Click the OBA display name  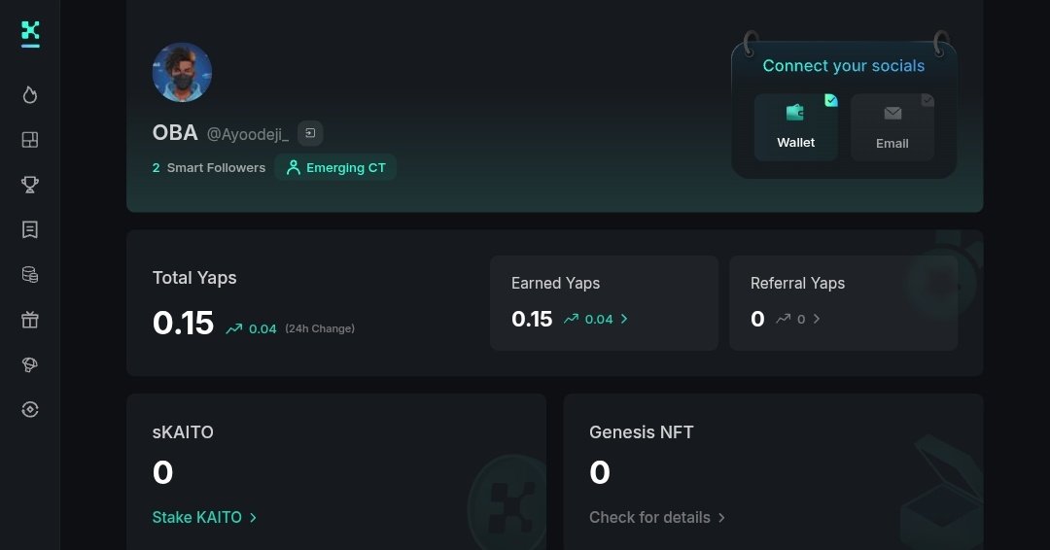[175, 132]
